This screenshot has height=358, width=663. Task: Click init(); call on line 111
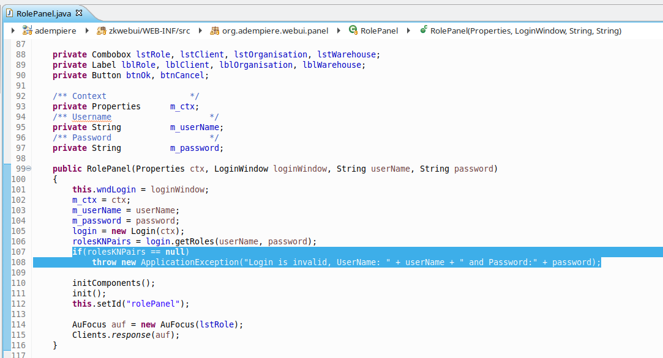coord(89,293)
